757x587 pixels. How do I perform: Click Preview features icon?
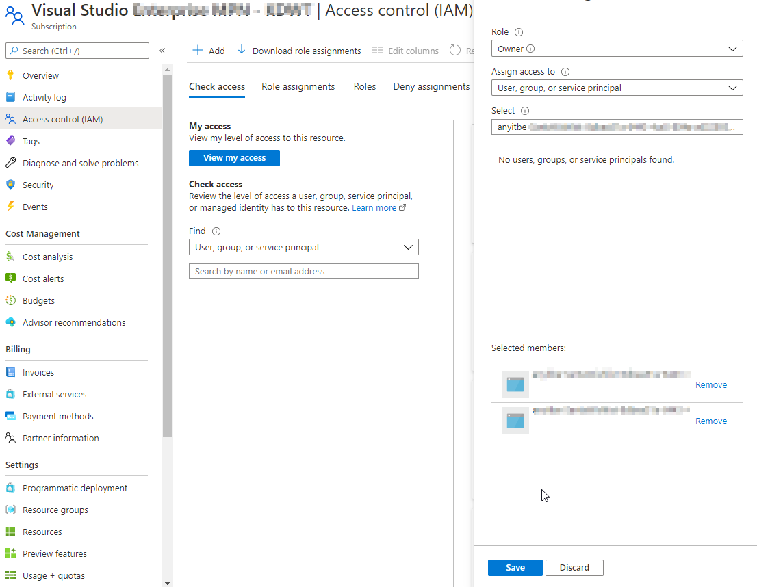pyautogui.click(x=11, y=553)
